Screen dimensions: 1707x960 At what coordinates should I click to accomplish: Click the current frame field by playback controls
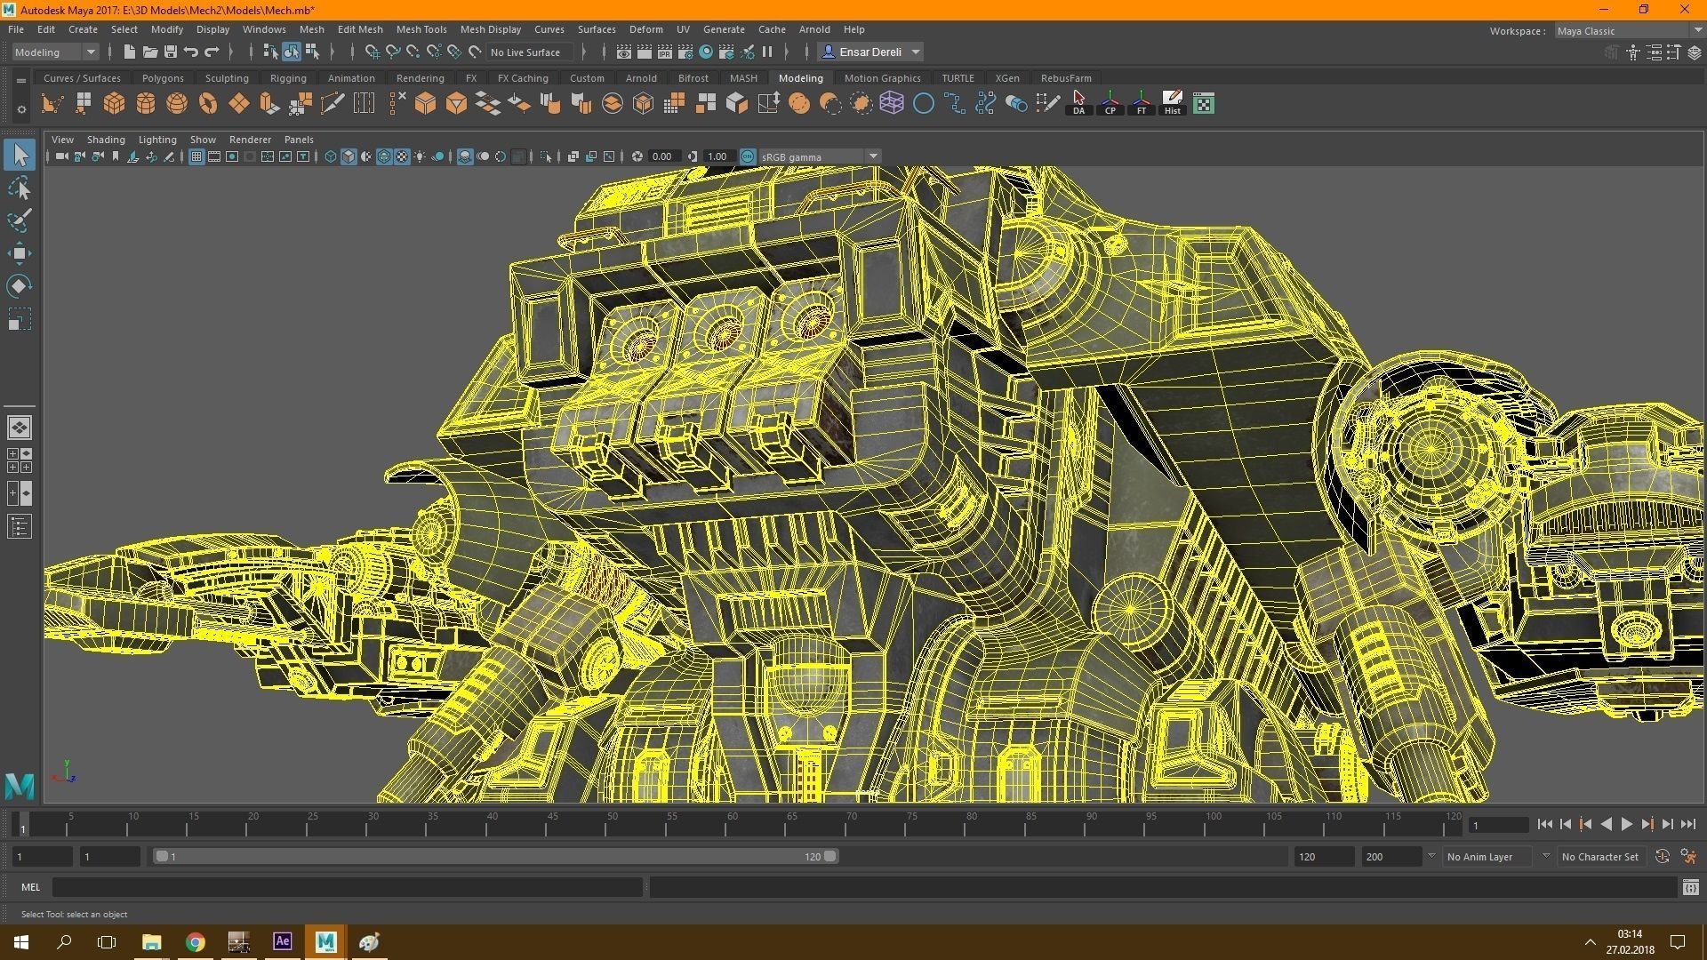(1499, 825)
